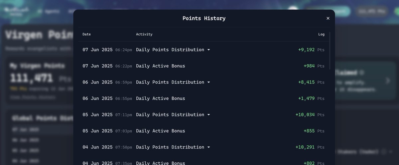399x165 pixels.
Task: Click the 07 Jun 2025 06:24pm timestamp
Action: click(x=107, y=50)
